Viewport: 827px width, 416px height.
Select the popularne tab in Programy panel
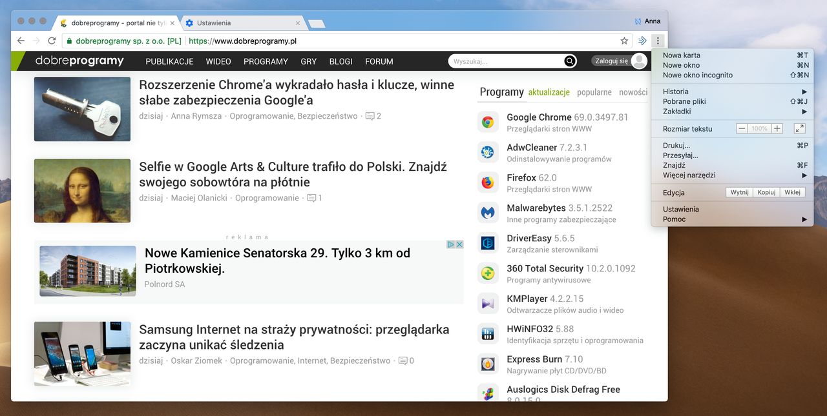(x=594, y=92)
